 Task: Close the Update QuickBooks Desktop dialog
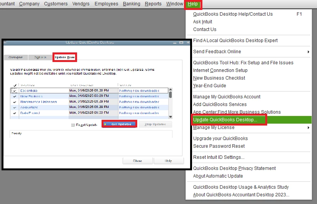188,42
